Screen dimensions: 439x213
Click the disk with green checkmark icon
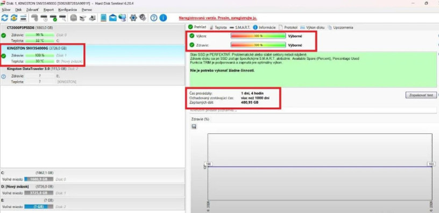pos(53,18)
